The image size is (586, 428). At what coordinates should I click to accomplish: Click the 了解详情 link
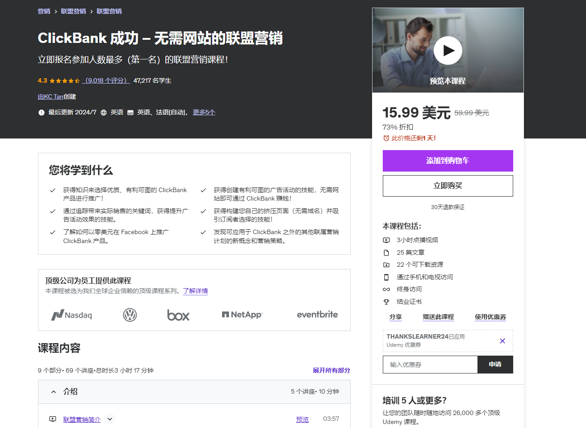(195, 291)
